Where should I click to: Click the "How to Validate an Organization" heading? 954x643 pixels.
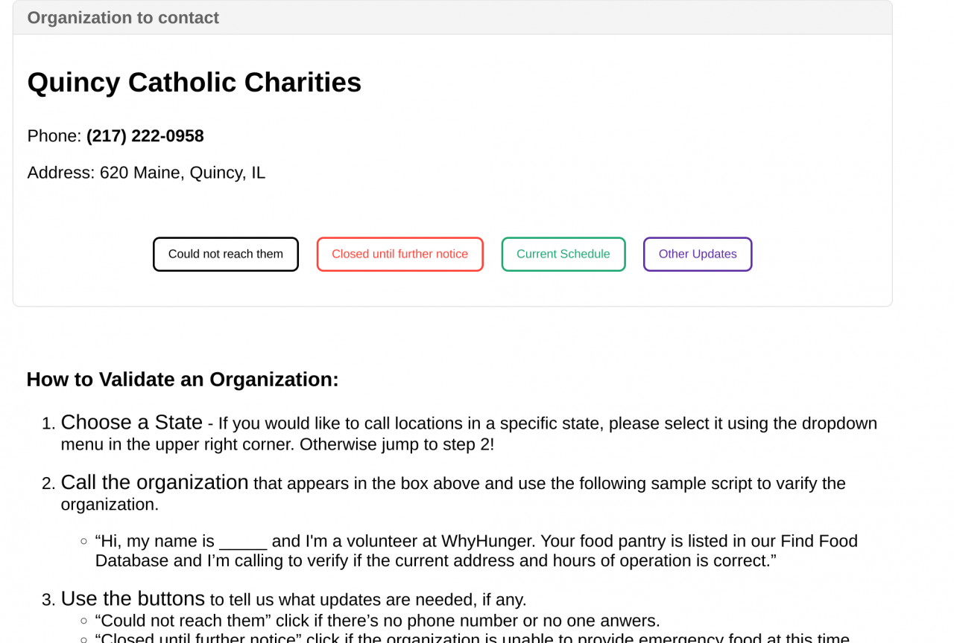tap(183, 380)
